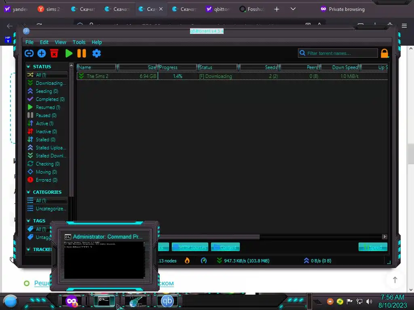Click the volume speaker tray icon
Screen dimensions: 414x310
coord(369,301)
